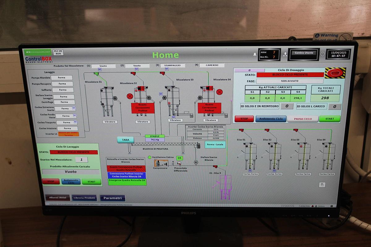
Task: Click the hand icon below Silos E4
Action: [x=322, y=185]
